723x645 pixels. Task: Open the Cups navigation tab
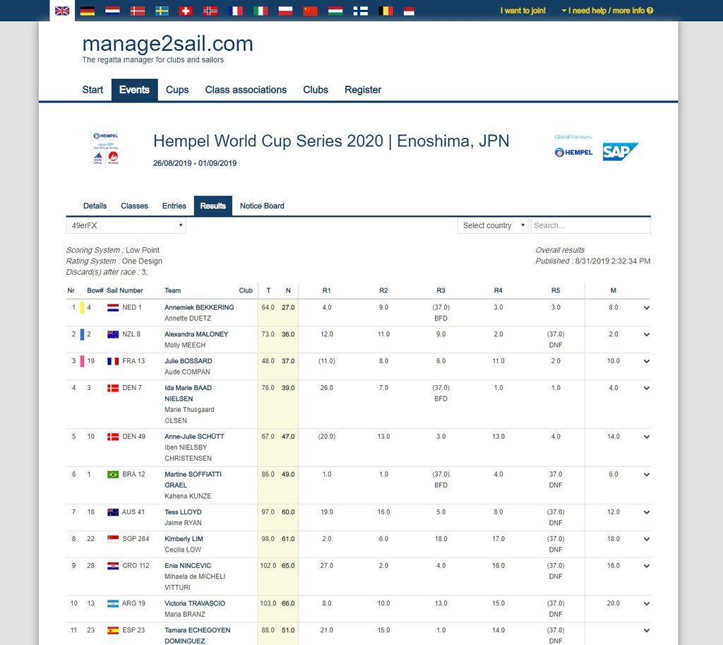pyautogui.click(x=177, y=90)
